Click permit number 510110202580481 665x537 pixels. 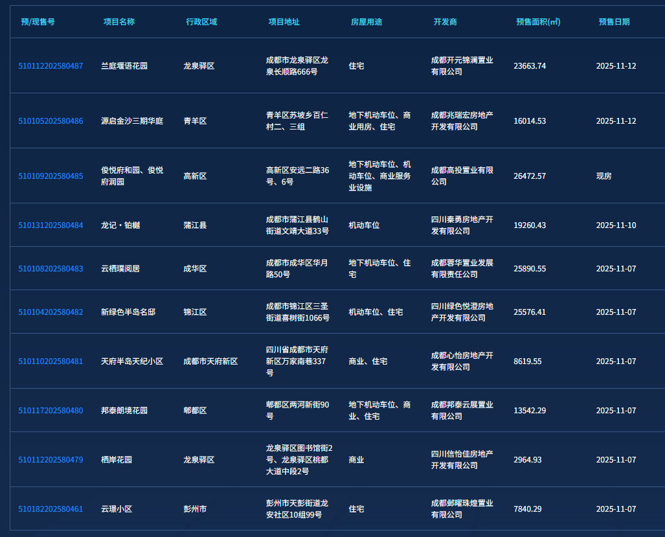51,361
